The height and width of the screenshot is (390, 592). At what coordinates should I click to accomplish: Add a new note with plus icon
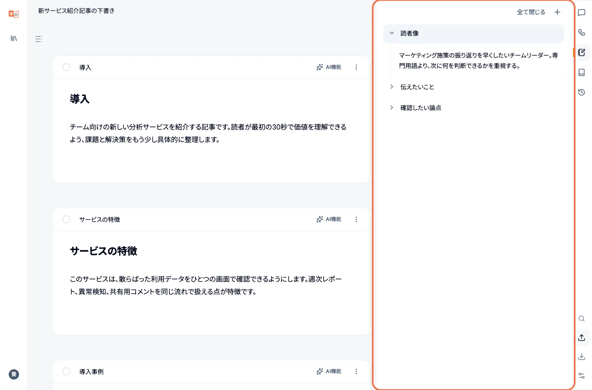click(x=557, y=12)
